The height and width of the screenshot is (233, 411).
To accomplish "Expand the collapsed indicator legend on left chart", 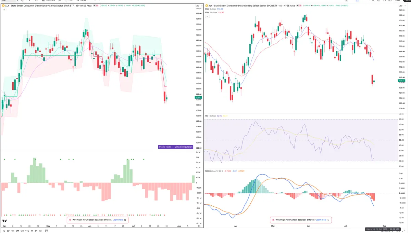I will (x=4, y=10).
